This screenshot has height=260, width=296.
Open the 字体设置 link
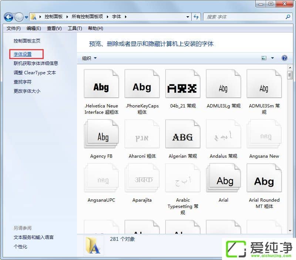point(23,54)
